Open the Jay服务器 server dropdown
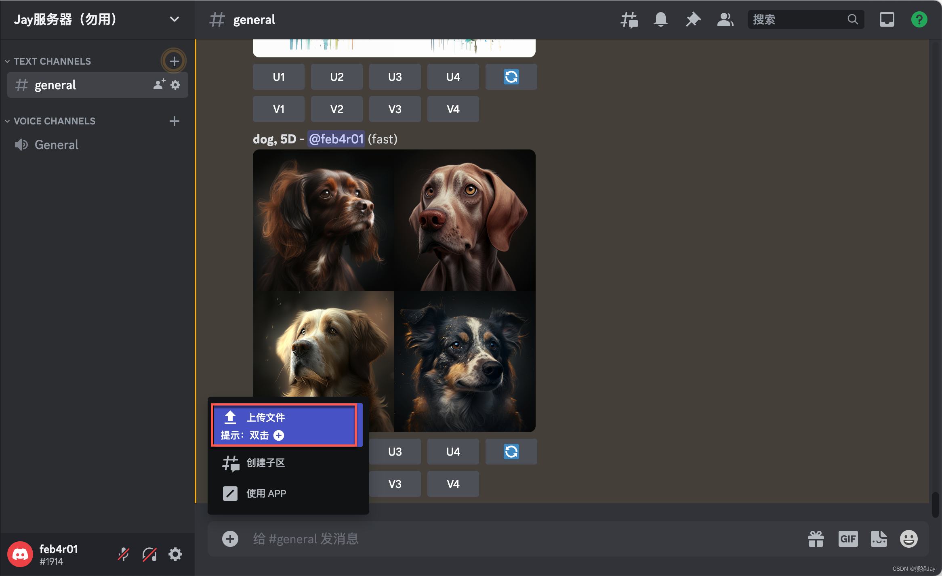Screen dimensions: 942x576 coord(174,19)
